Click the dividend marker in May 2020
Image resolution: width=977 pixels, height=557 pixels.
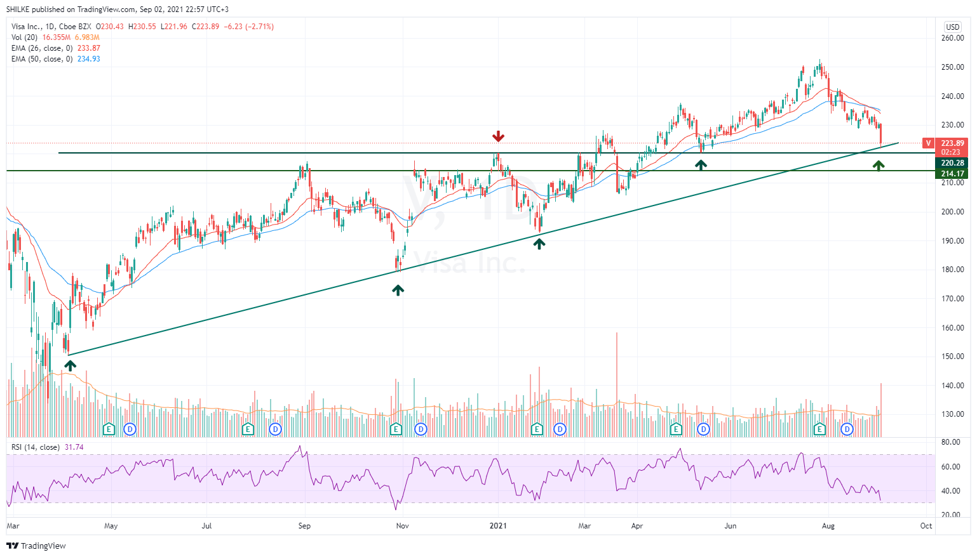click(x=130, y=429)
